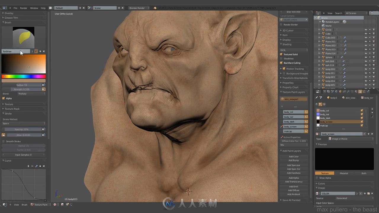Click the pin icon in properties breadcrumb
Viewport: 379px width, 213px height.
point(317,98)
